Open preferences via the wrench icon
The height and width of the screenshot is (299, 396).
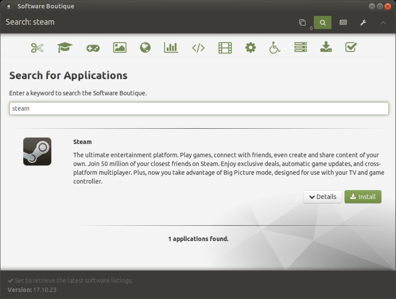363,22
